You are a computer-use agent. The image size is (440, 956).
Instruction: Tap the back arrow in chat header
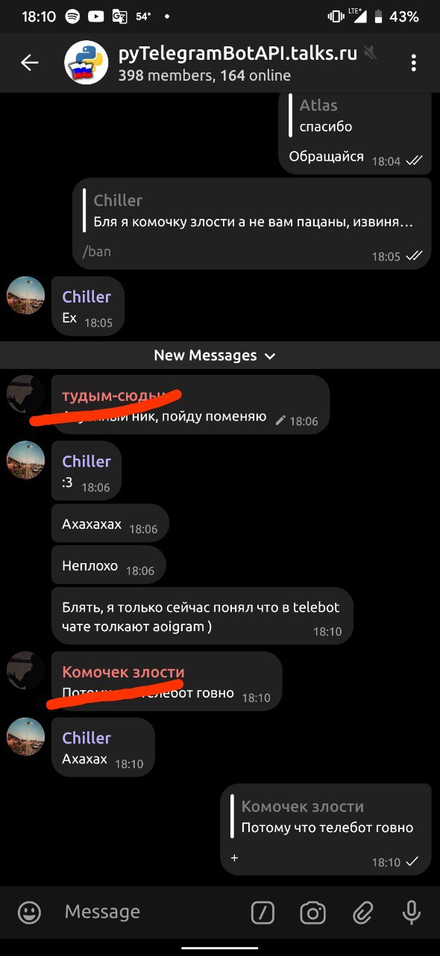pos(29,63)
